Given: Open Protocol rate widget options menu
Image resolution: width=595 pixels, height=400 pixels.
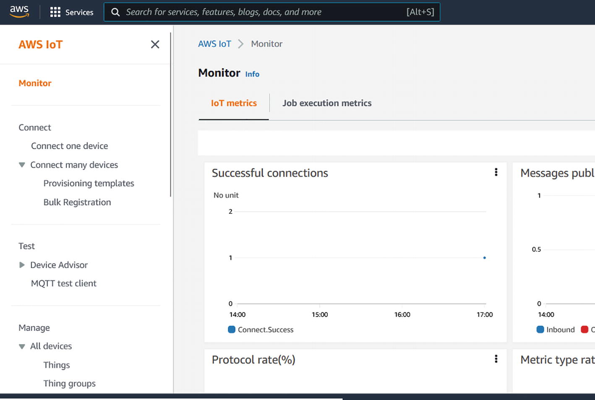Looking at the screenshot, I should (x=496, y=359).
